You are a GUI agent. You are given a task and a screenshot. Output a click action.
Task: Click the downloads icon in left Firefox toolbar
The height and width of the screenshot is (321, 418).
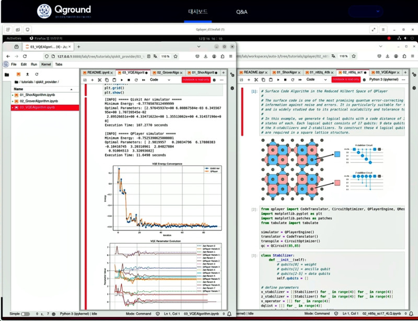pos(205,56)
